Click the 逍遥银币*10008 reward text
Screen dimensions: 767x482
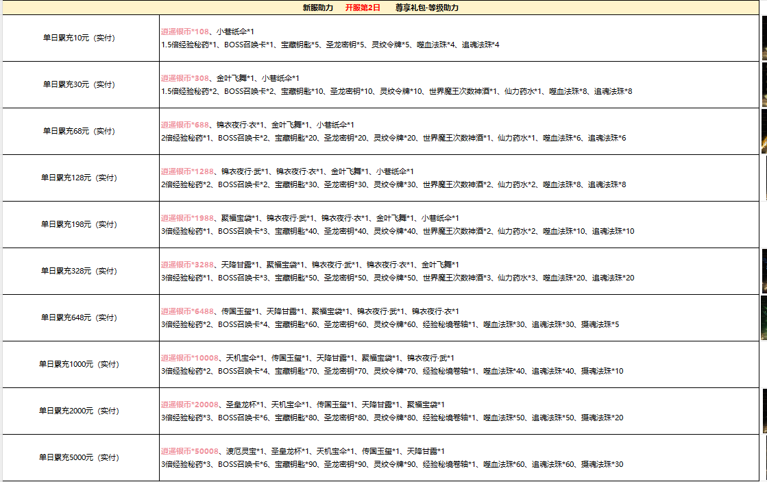pos(189,358)
